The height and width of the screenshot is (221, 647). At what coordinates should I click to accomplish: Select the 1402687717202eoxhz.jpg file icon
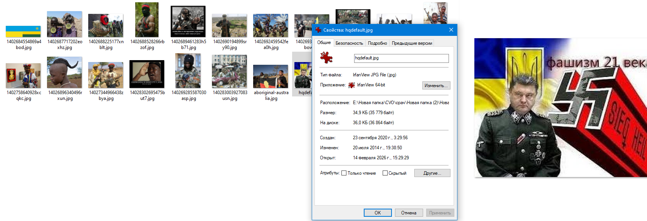pyautogui.click(x=64, y=24)
